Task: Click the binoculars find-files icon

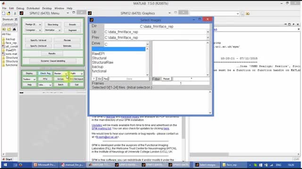Action: (14, 29)
